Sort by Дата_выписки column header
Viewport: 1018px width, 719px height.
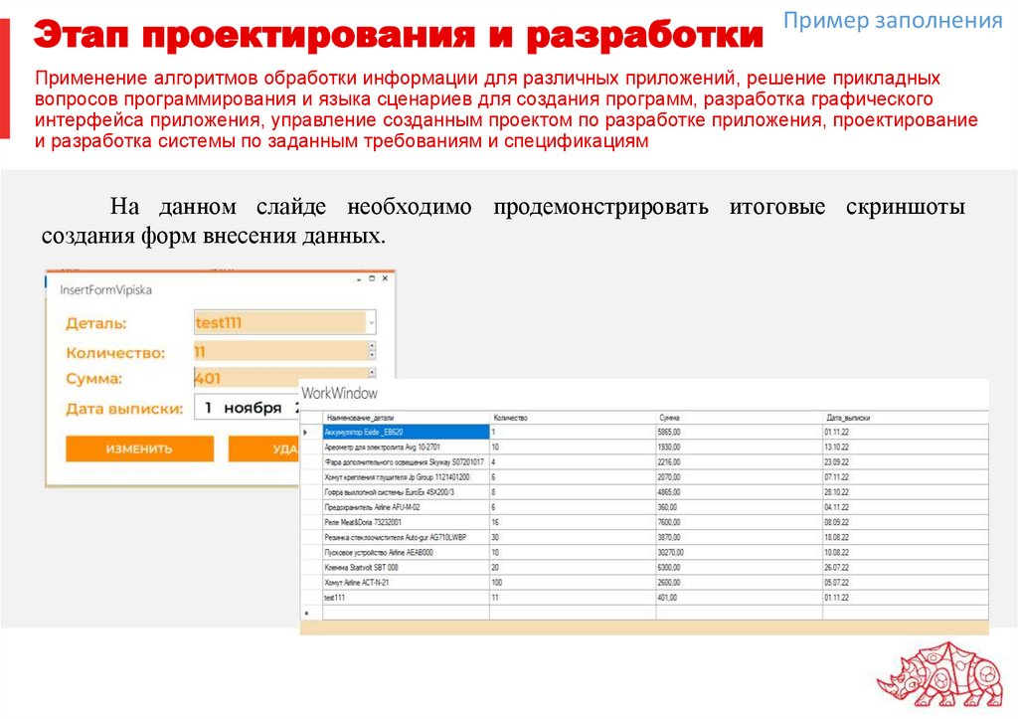point(906,418)
